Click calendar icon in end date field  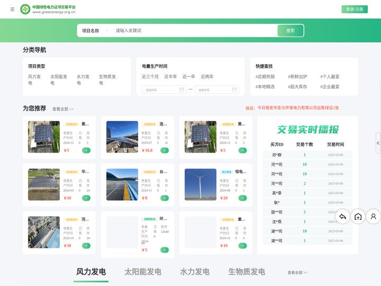click(x=234, y=90)
